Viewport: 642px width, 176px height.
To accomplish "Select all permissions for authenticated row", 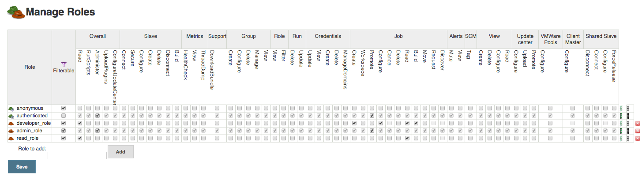I will (621, 116).
